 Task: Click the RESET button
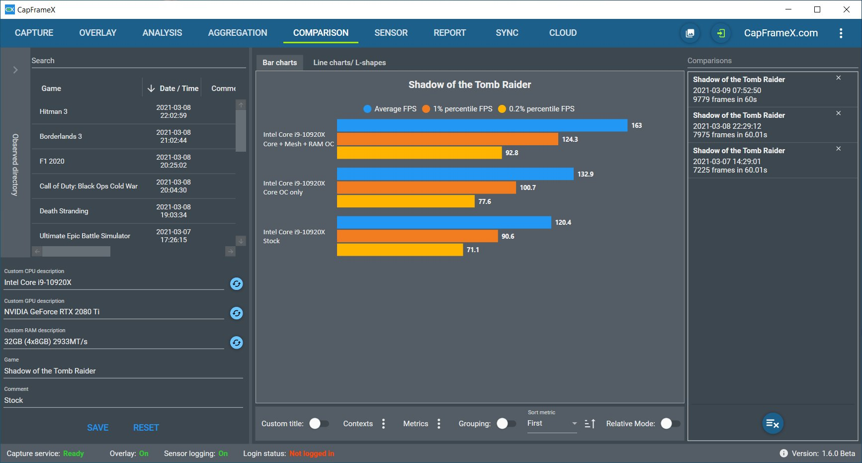point(146,428)
